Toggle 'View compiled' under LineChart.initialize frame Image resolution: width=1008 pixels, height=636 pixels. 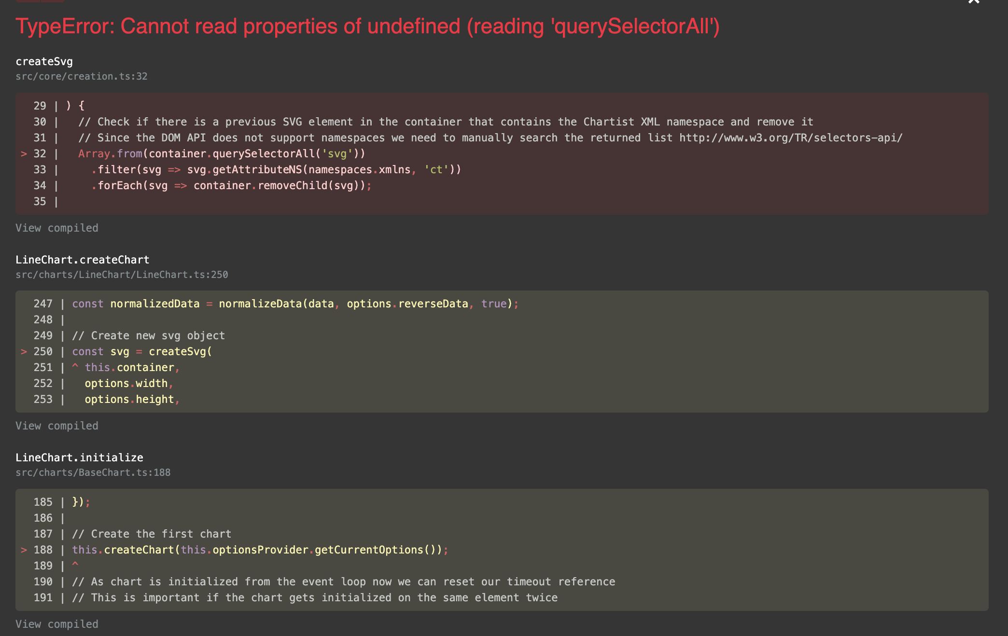coord(56,623)
